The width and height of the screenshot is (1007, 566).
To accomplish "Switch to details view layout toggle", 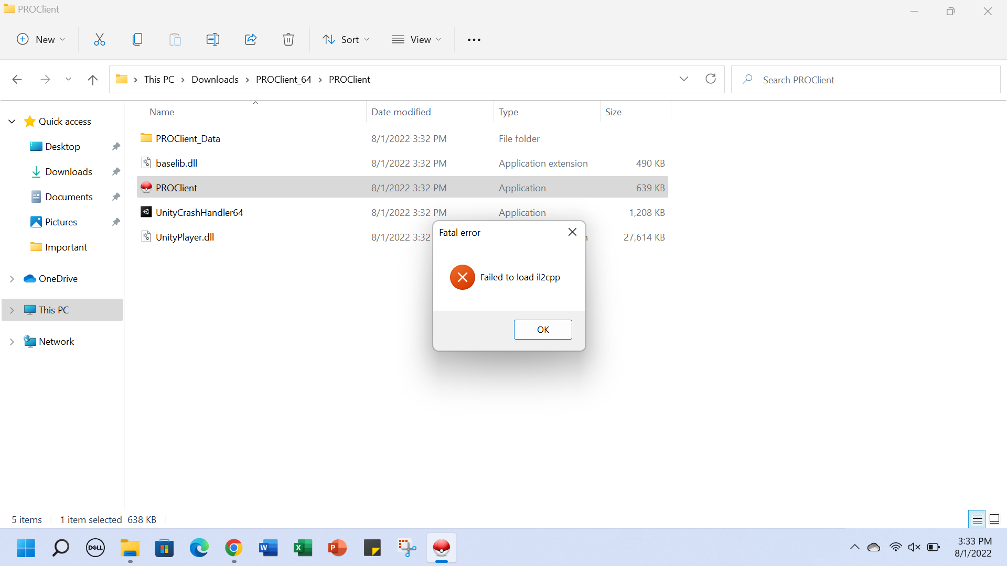I will 977,519.
